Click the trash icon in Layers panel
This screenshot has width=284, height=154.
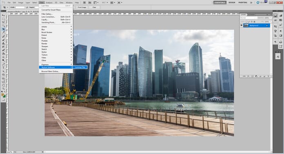268,76
